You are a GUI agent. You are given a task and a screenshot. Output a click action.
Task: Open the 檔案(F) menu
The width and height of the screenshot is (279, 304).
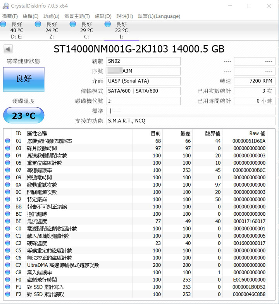pos(10,16)
